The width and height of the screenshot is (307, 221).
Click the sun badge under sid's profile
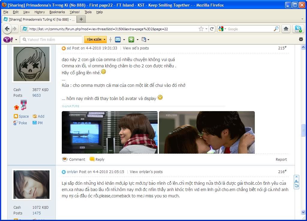pyautogui.click(x=16, y=108)
